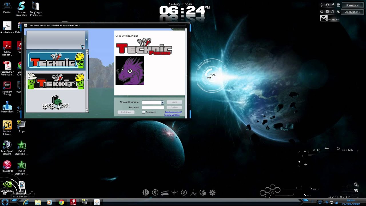Follow the Need an account? link
This screenshot has height=206, width=366.
click(x=173, y=112)
